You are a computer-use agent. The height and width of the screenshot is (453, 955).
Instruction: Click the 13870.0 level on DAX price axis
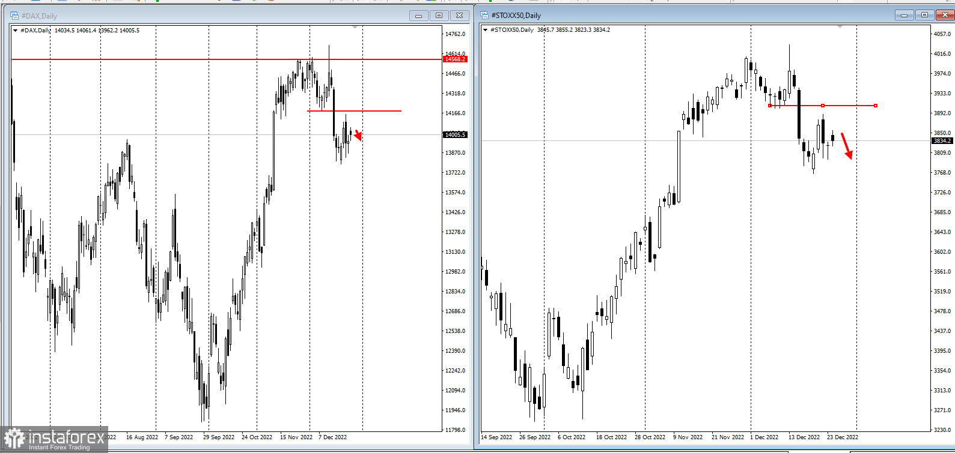(x=455, y=153)
